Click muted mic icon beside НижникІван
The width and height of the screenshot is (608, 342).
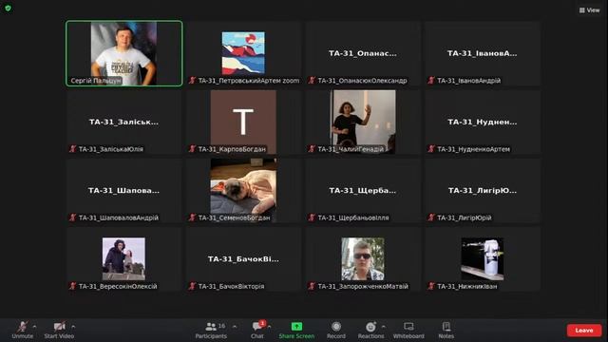coord(430,286)
